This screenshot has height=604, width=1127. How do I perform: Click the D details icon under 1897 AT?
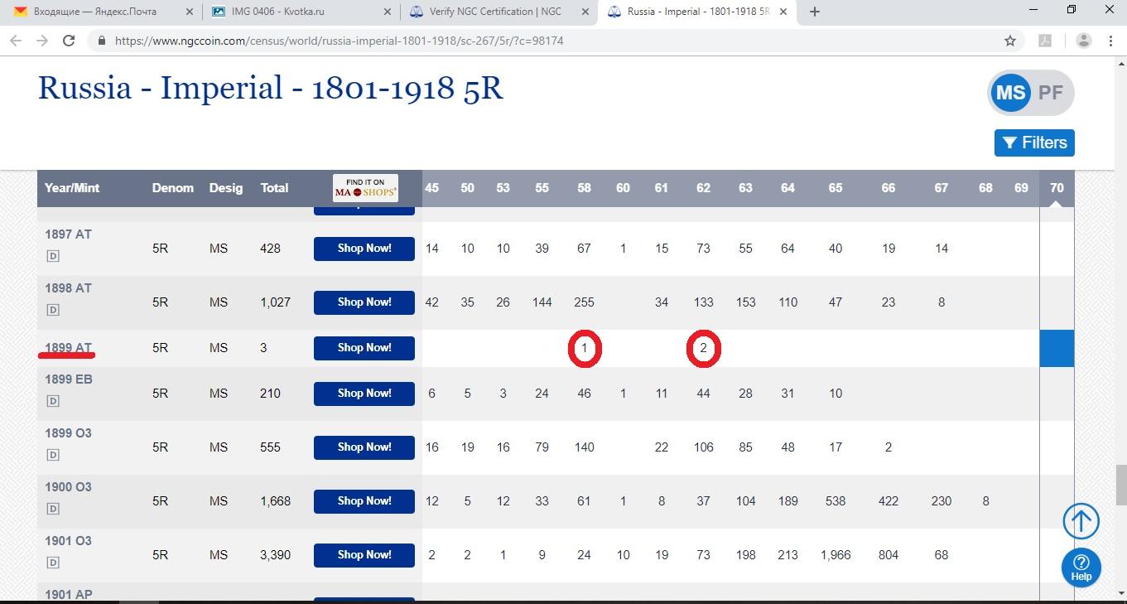52,256
